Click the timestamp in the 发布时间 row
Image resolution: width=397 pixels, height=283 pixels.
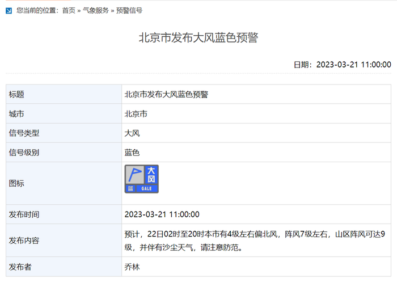(x=162, y=214)
